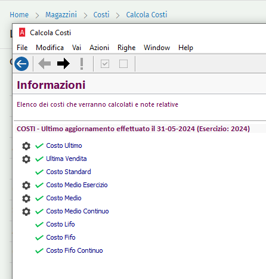The height and width of the screenshot is (279, 266).
Task: Toggle the green checkmark on the Costo Medio row (not Esercizio or Continuo)
Action: pos(39,199)
